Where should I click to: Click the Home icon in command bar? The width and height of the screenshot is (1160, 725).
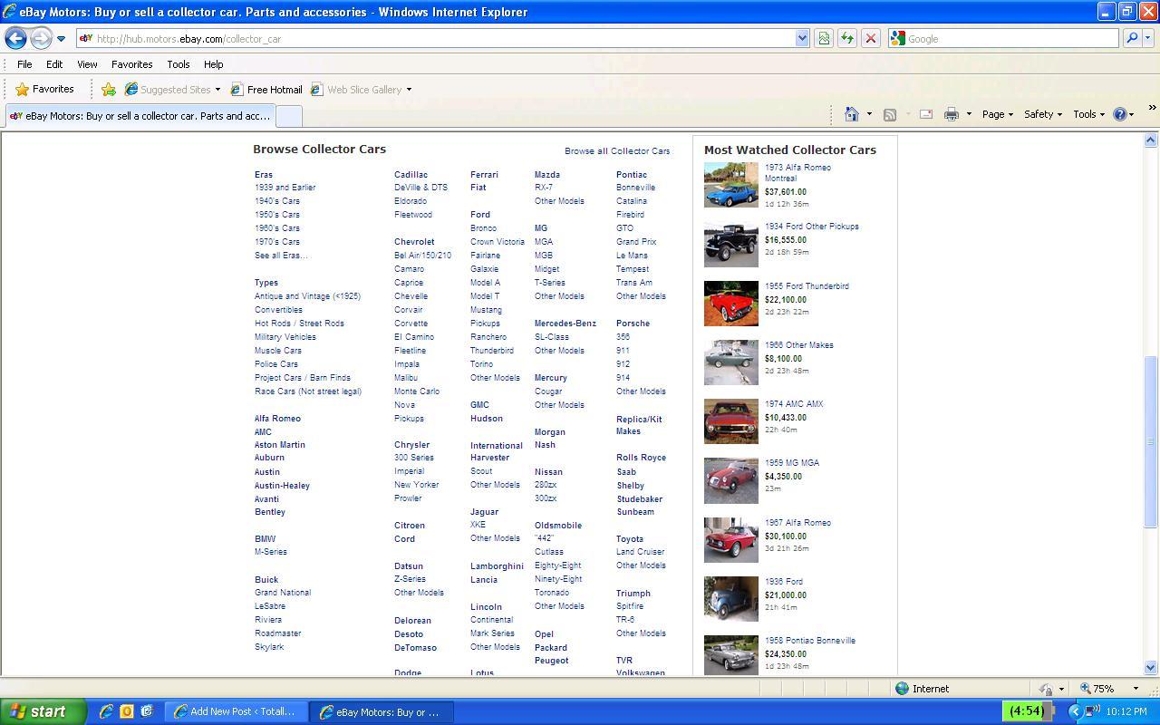click(x=851, y=114)
